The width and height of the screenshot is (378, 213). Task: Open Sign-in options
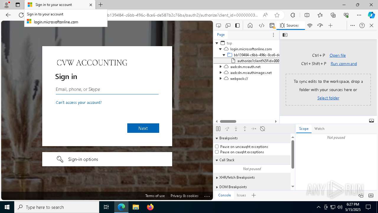click(x=107, y=159)
